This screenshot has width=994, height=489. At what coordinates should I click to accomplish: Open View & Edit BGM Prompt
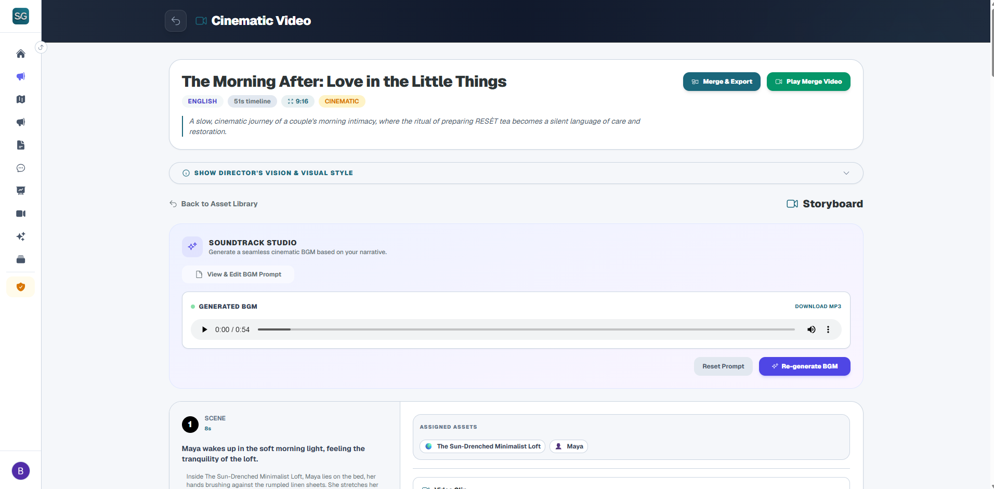click(238, 274)
